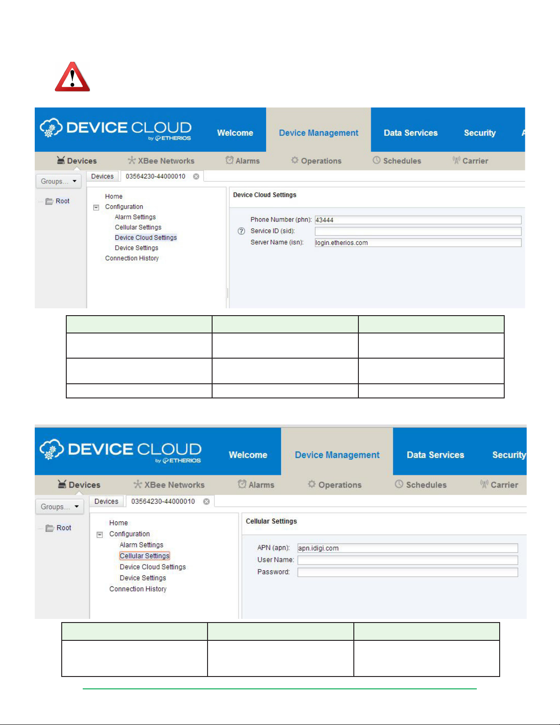Close the 03564230-44000010 tab in the upper screenshot
This screenshot has height=725, width=560.
click(196, 177)
